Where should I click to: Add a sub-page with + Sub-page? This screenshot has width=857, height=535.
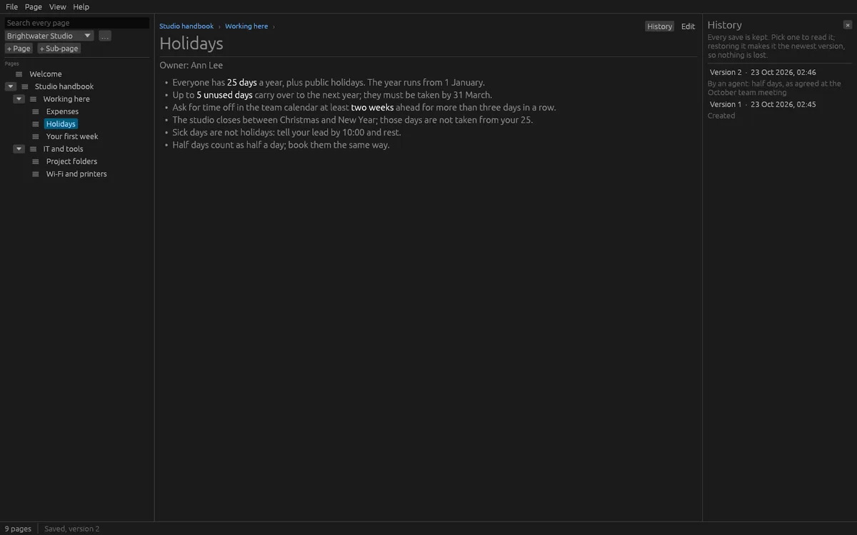pos(59,49)
